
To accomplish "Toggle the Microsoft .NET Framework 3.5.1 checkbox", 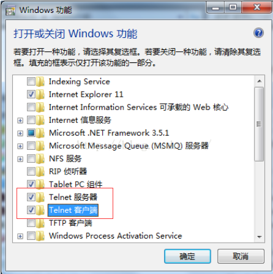I will [x=31, y=133].
